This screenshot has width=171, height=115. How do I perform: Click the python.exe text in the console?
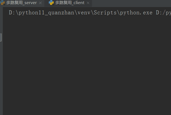click(136, 13)
